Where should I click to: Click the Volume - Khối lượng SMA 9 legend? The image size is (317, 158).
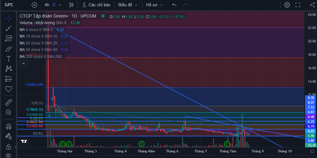[43, 23]
